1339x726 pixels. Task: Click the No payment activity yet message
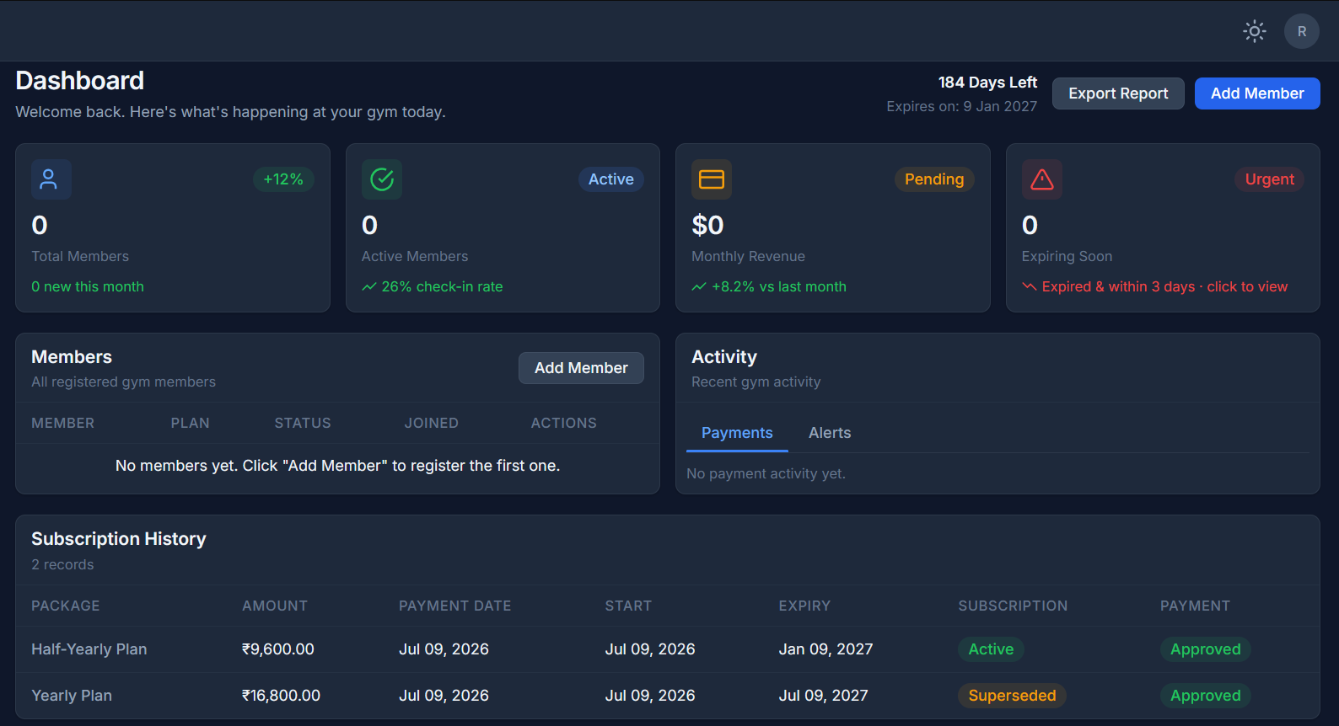point(766,473)
